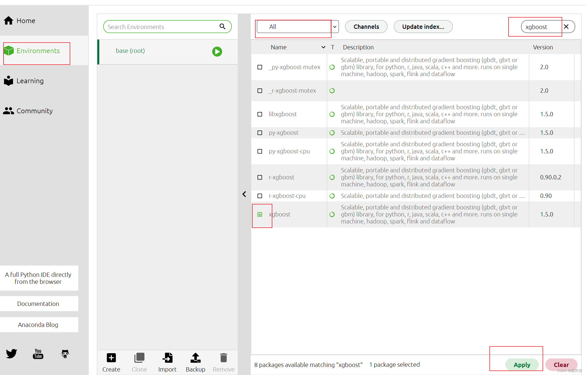Remove the selected environment
Viewport: 586px width, 375px height.
223,362
